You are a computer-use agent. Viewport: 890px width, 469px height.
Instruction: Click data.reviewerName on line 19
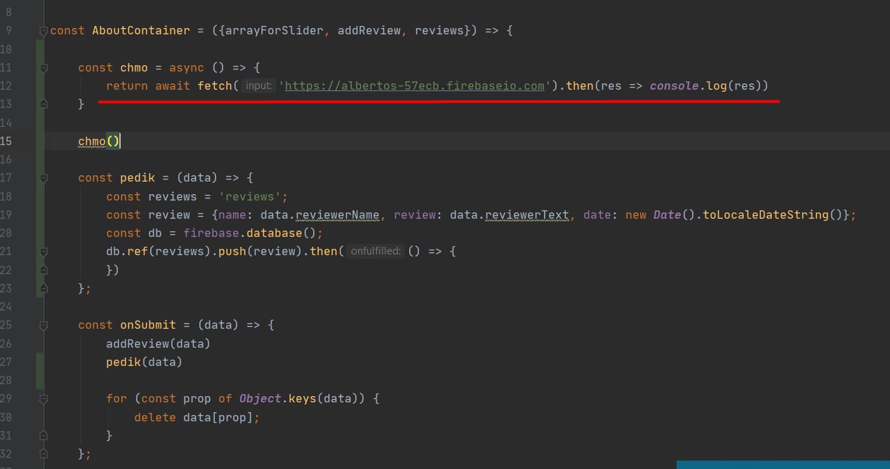click(x=320, y=215)
